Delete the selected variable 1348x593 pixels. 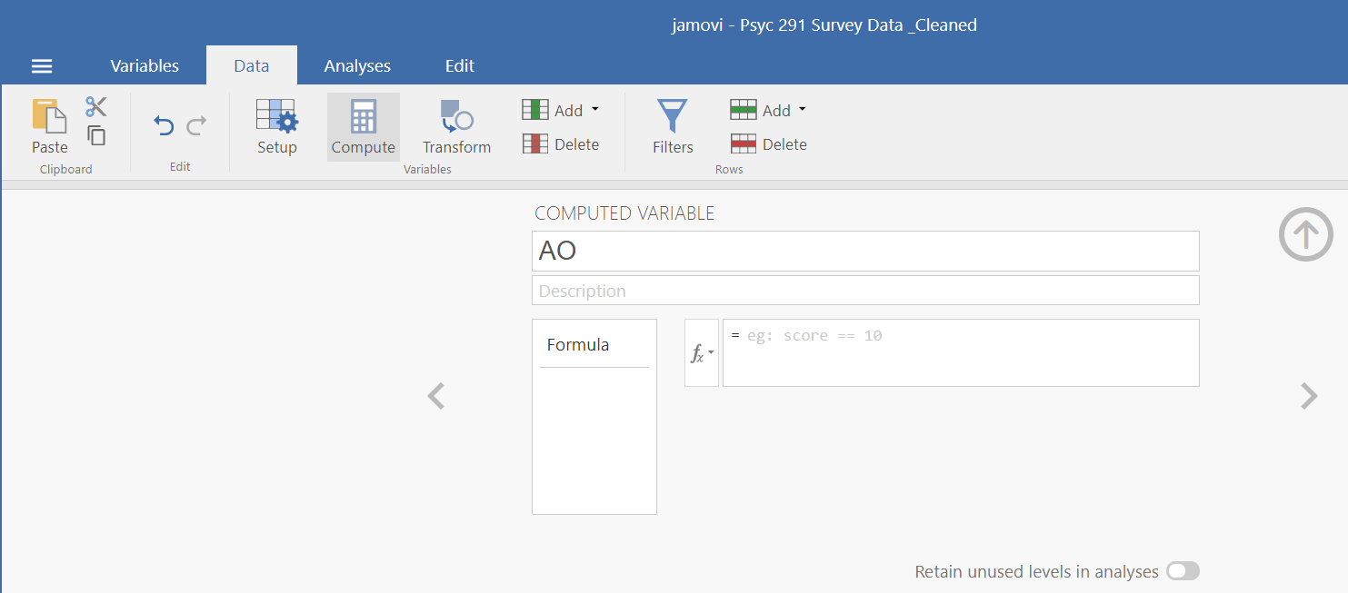[561, 144]
